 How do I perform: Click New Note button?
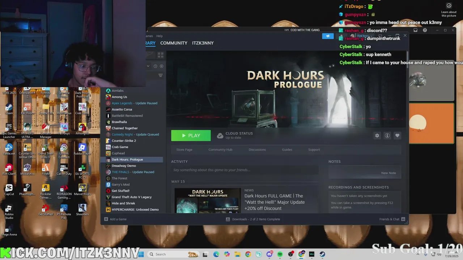pos(388,173)
